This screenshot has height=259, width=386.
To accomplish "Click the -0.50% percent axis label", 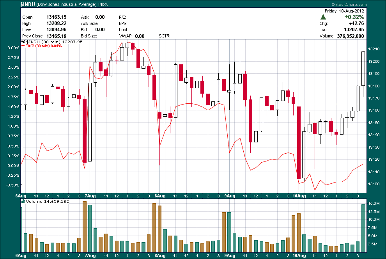I will coord(13,185).
